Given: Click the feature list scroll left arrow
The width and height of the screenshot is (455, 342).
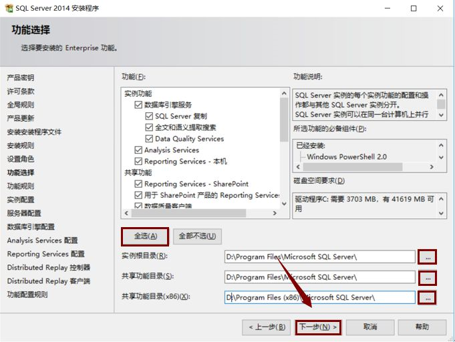Looking at the screenshot, I should [x=126, y=213].
